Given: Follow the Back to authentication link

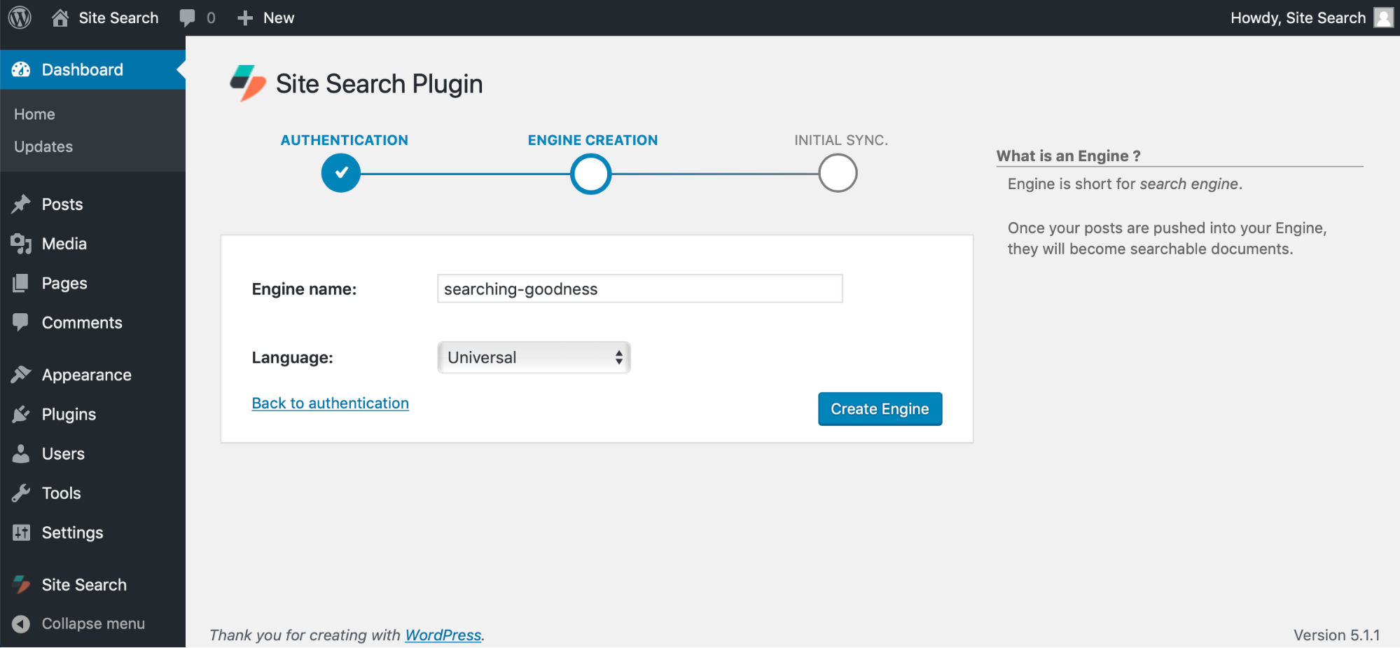Looking at the screenshot, I should [x=330, y=403].
